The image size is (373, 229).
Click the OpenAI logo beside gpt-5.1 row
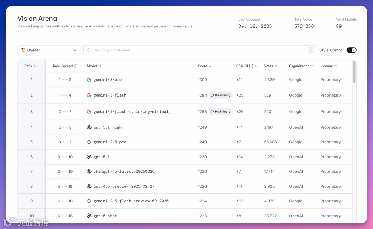[89, 157]
